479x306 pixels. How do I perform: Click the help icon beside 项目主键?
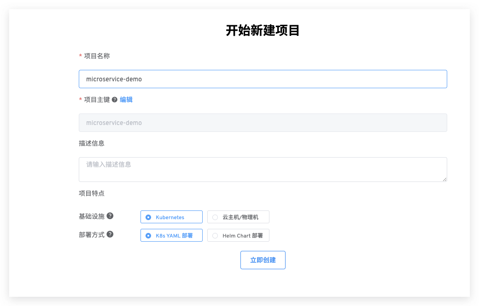115,100
